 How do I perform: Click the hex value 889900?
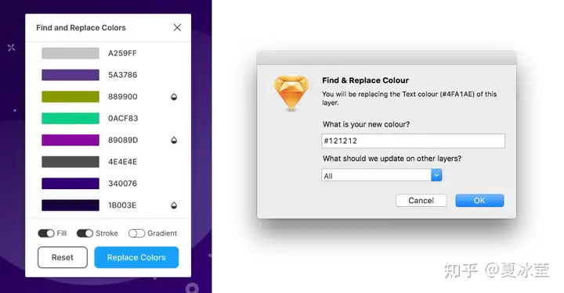(123, 97)
